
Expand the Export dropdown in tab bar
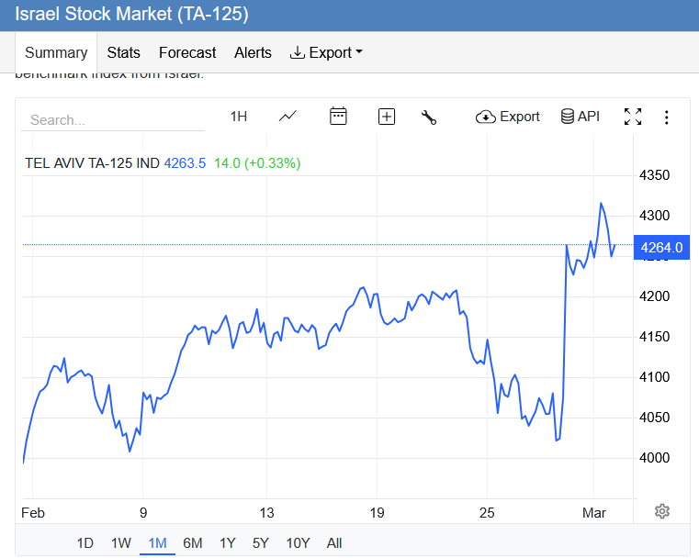click(326, 53)
